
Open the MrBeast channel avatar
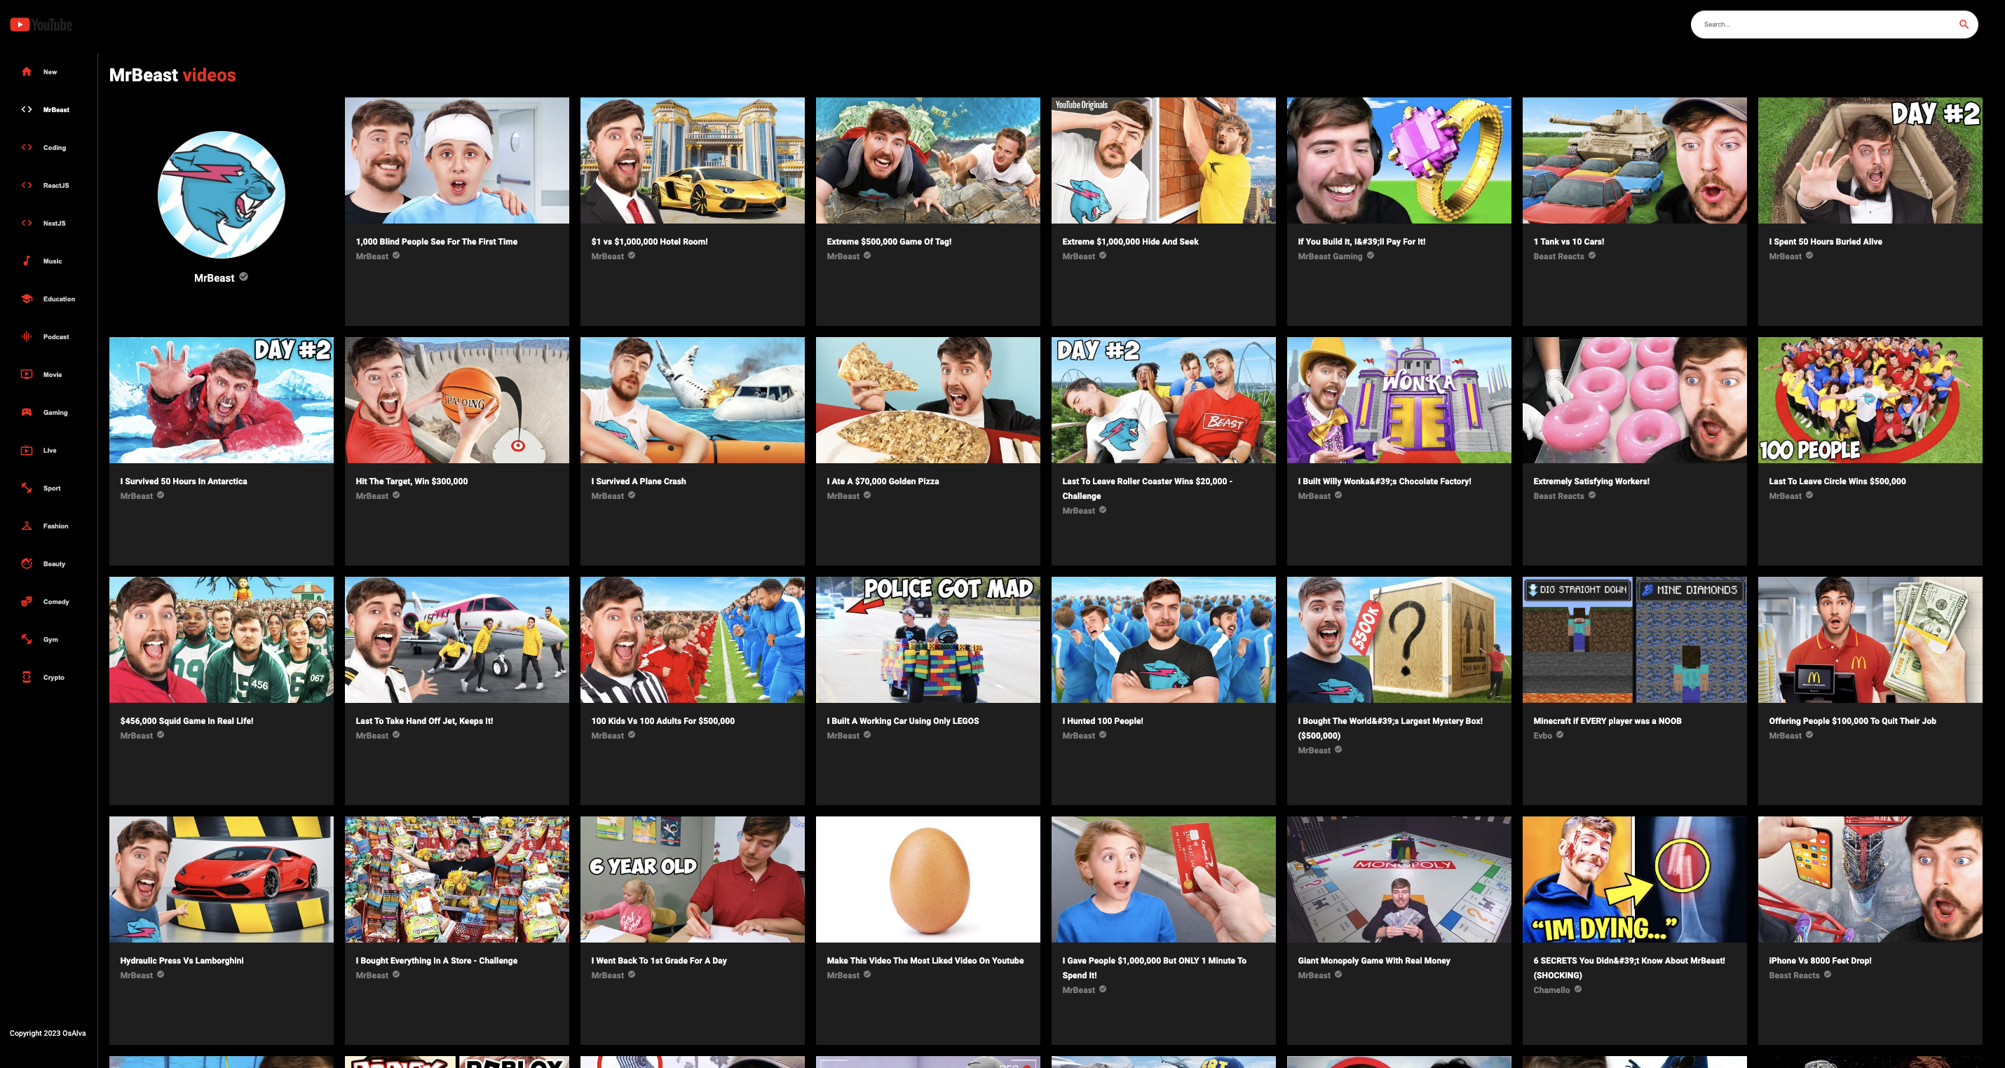point(221,194)
